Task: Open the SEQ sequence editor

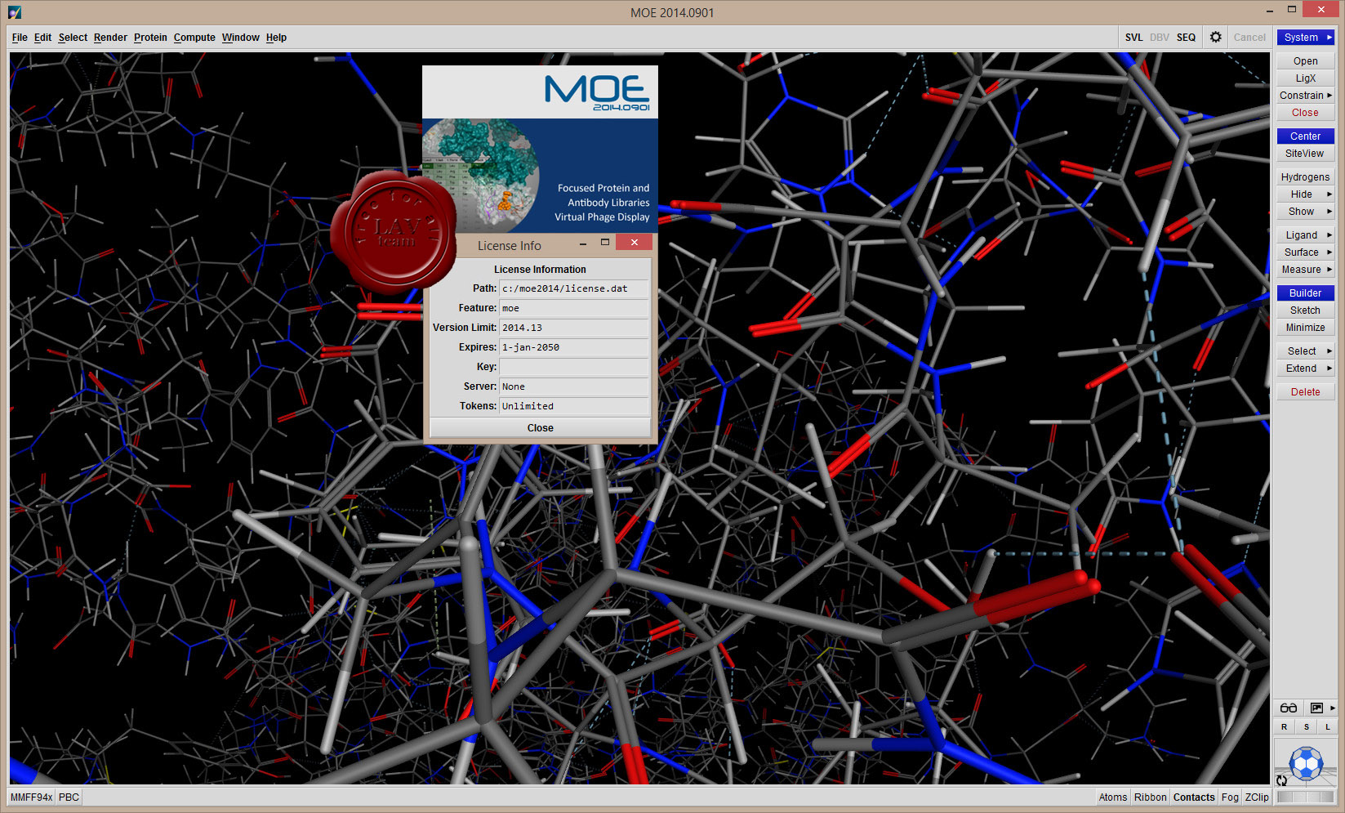Action: tap(1186, 37)
